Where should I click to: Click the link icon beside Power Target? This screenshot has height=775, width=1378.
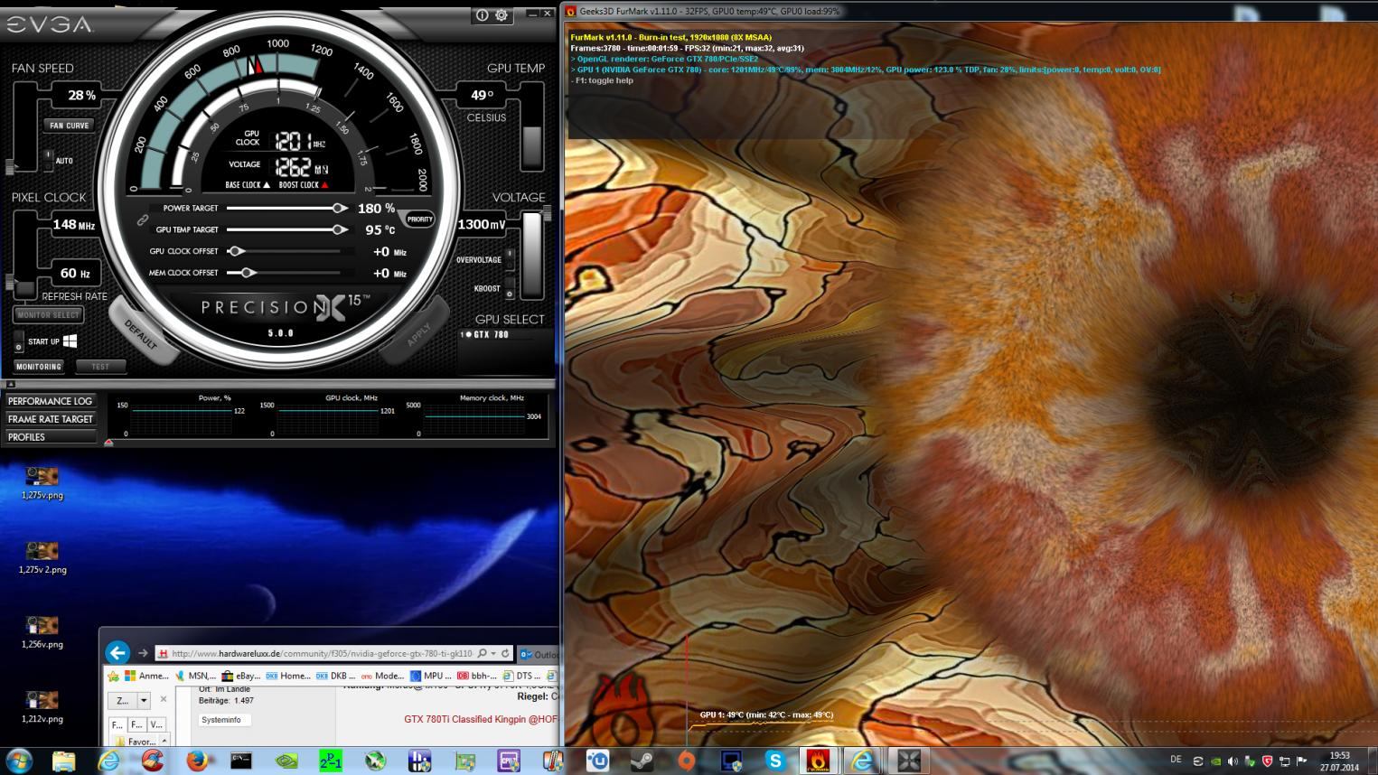(142, 219)
